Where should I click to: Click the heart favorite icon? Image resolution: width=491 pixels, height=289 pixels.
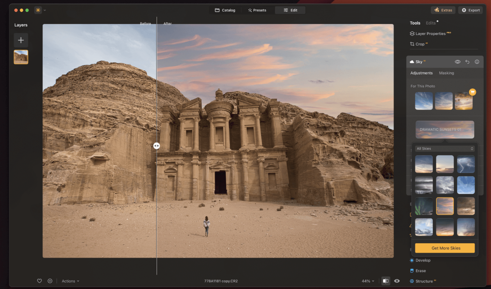(x=40, y=281)
